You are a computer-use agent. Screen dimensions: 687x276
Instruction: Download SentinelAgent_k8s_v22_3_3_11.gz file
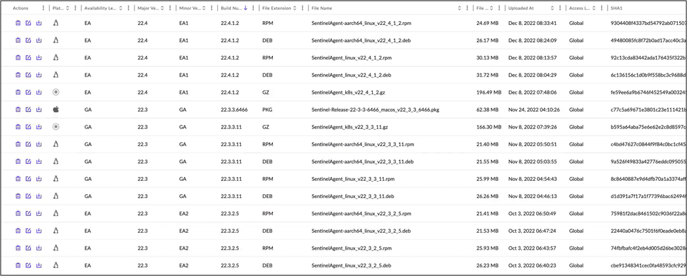(x=38, y=127)
